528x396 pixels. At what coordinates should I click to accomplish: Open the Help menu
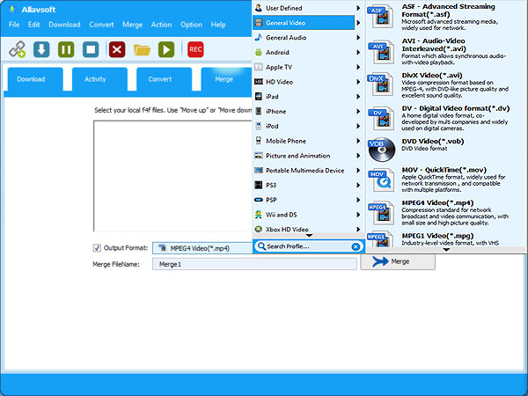click(x=218, y=25)
